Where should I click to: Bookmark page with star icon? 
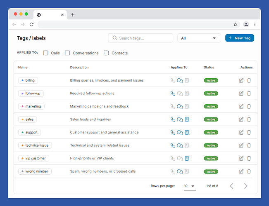pos(235,24)
